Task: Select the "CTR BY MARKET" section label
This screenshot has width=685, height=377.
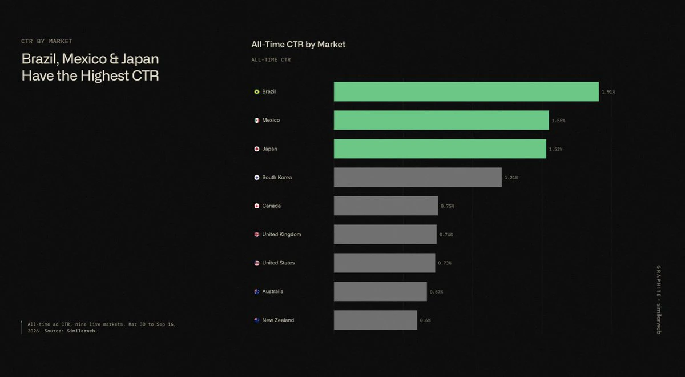Action: pyautogui.click(x=47, y=41)
